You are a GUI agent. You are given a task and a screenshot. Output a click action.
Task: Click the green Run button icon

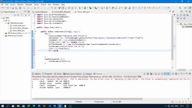click(85, 8)
